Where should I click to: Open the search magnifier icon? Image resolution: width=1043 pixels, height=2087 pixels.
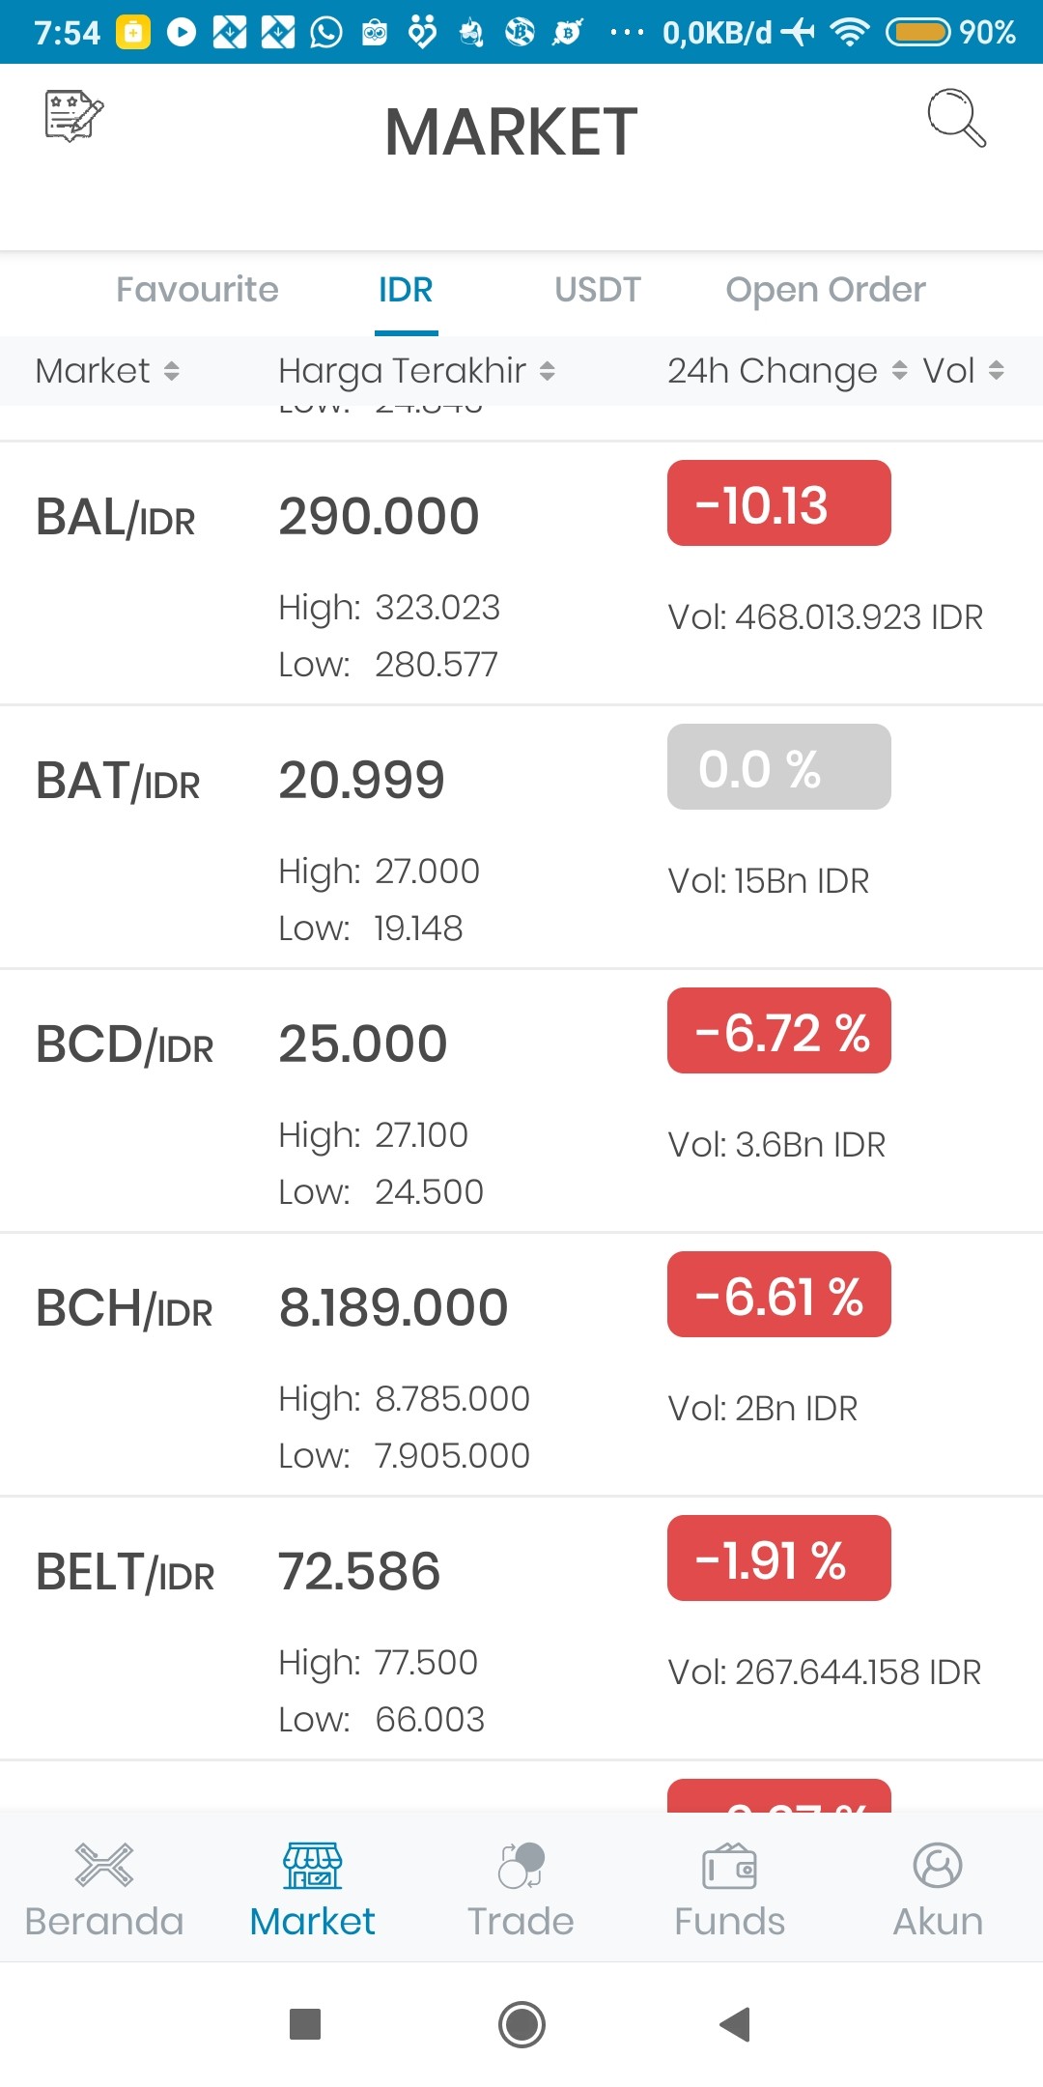956,118
